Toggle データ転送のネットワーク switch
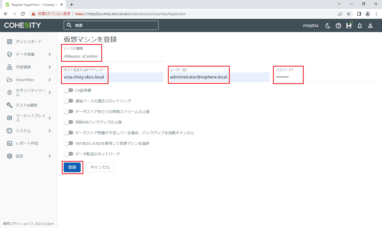 coord(68,154)
